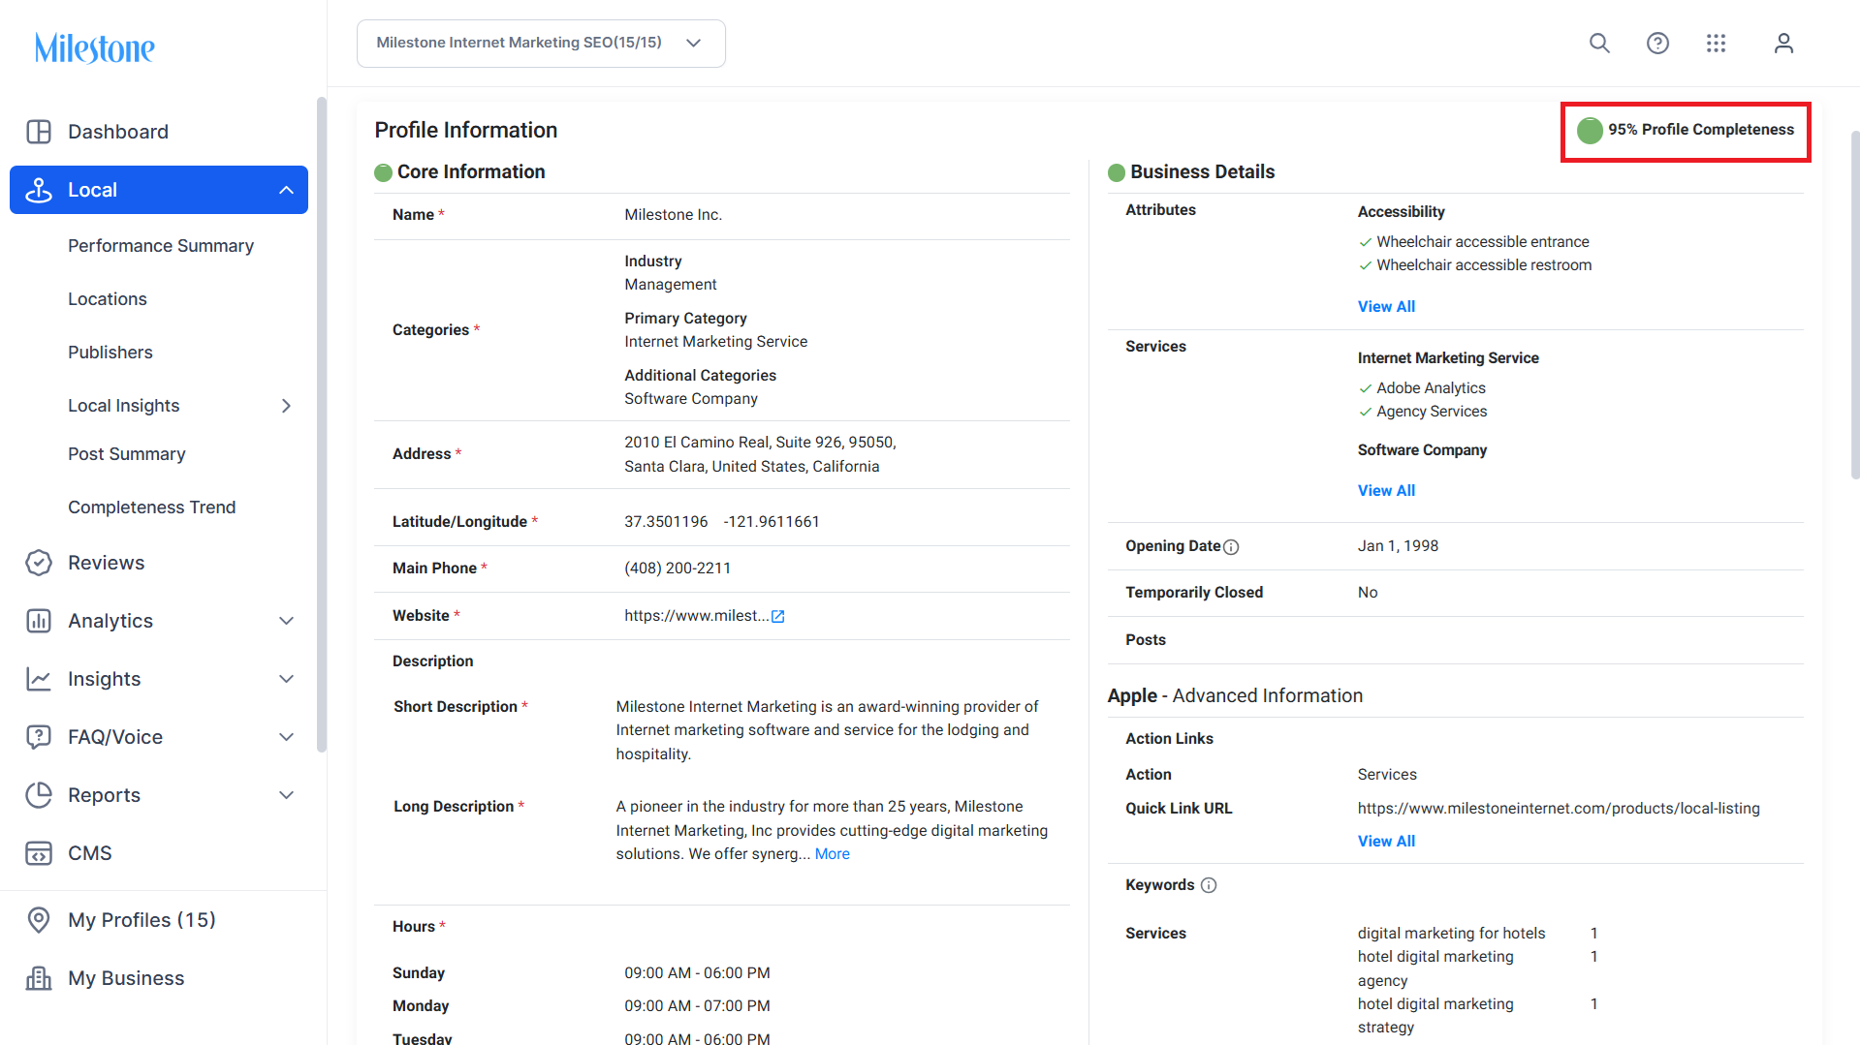Open My Business section
The height and width of the screenshot is (1045, 1860).
click(126, 978)
